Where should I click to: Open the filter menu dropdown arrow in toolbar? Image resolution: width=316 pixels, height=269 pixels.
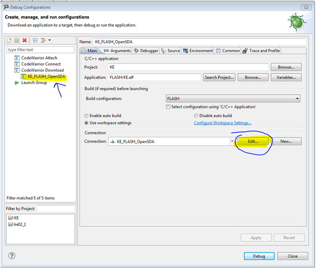tap(49, 40)
